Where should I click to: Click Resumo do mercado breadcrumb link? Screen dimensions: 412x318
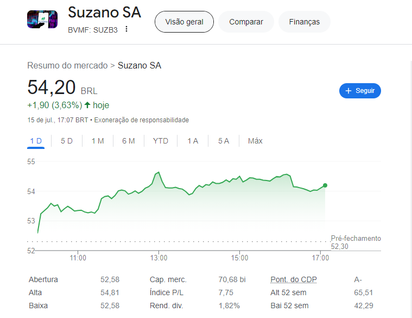(x=67, y=66)
